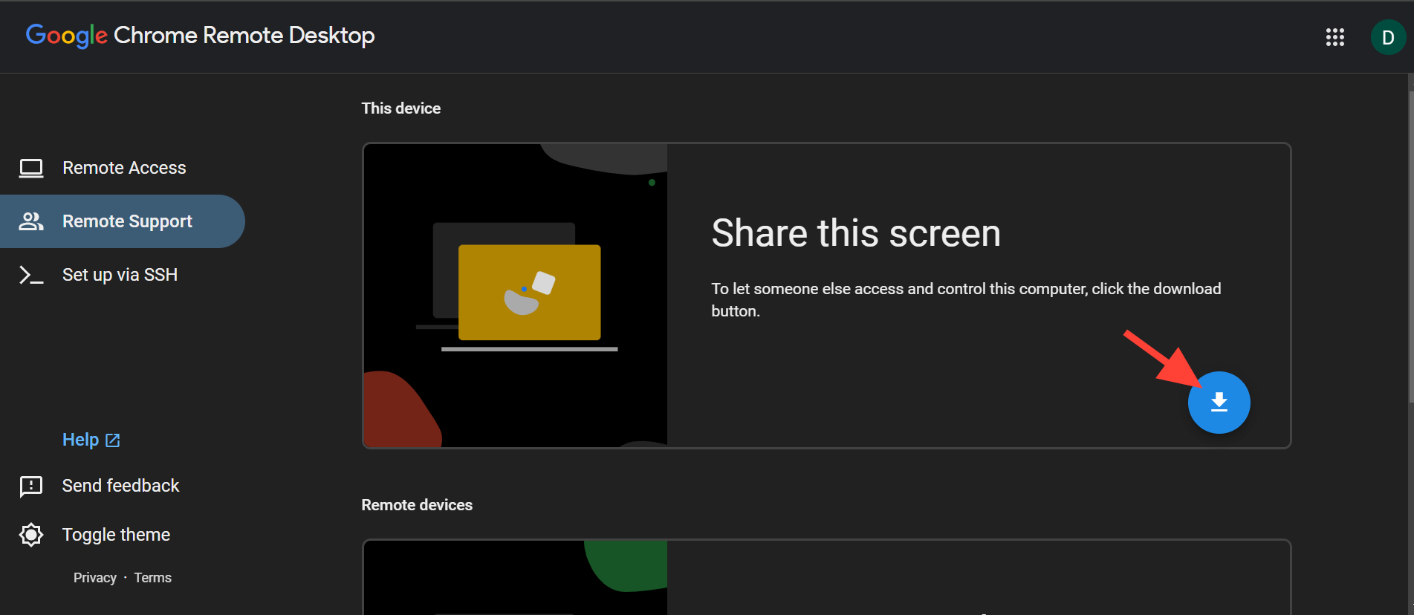Open the Remote Access section
The height and width of the screenshot is (615, 1414).
(123, 168)
